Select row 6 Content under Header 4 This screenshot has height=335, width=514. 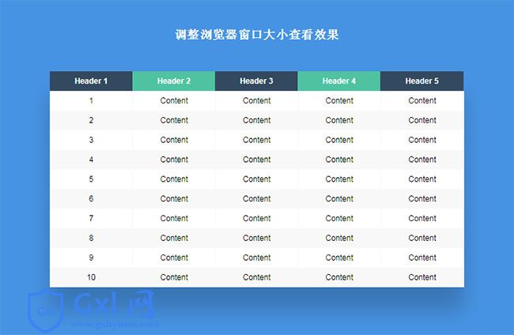point(339,199)
